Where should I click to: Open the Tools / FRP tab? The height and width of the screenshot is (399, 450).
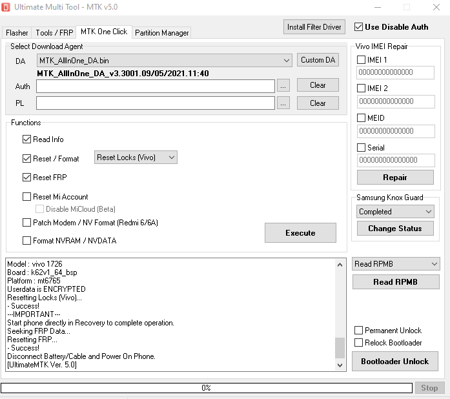tap(54, 33)
